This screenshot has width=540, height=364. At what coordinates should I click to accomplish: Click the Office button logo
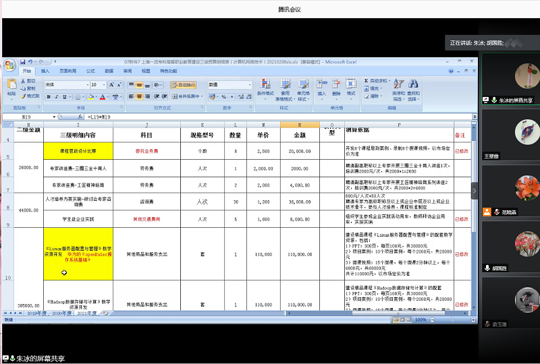coord(9,65)
